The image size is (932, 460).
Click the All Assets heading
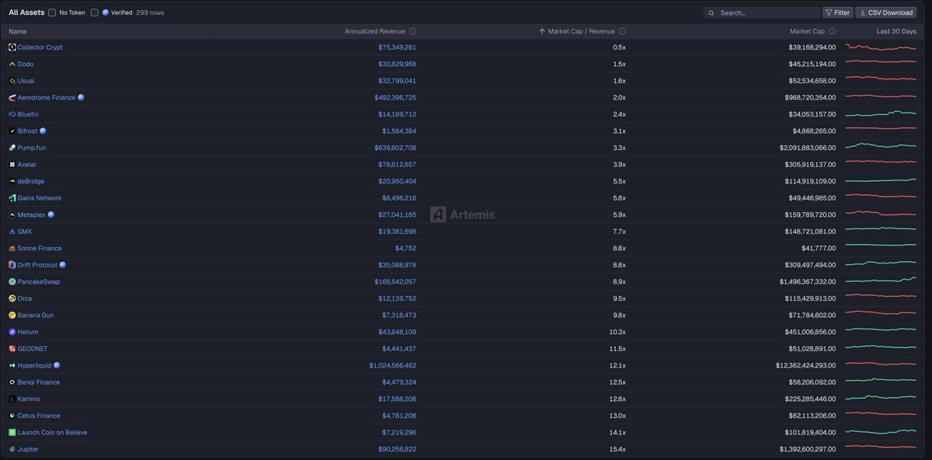pos(26,12)
